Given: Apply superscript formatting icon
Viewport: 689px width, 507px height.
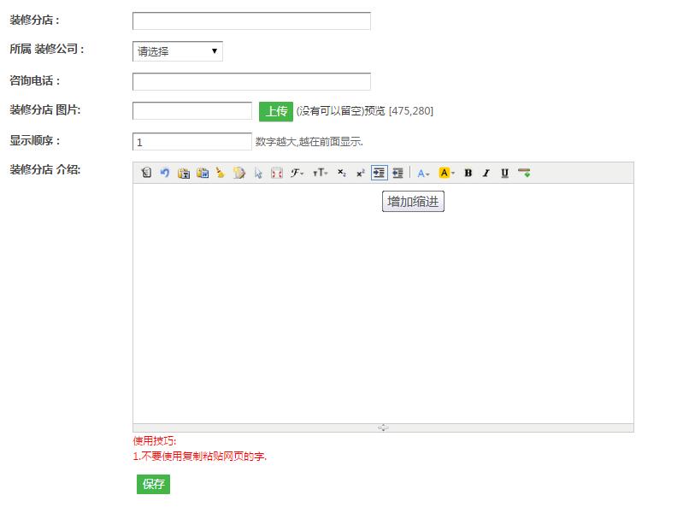Looking at the screenshot, I should coord(360,173).
